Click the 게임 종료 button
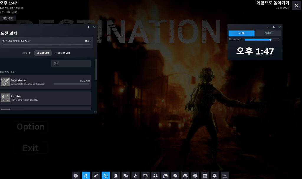This screenshot has height=179, width=302. tap(8, 18)
